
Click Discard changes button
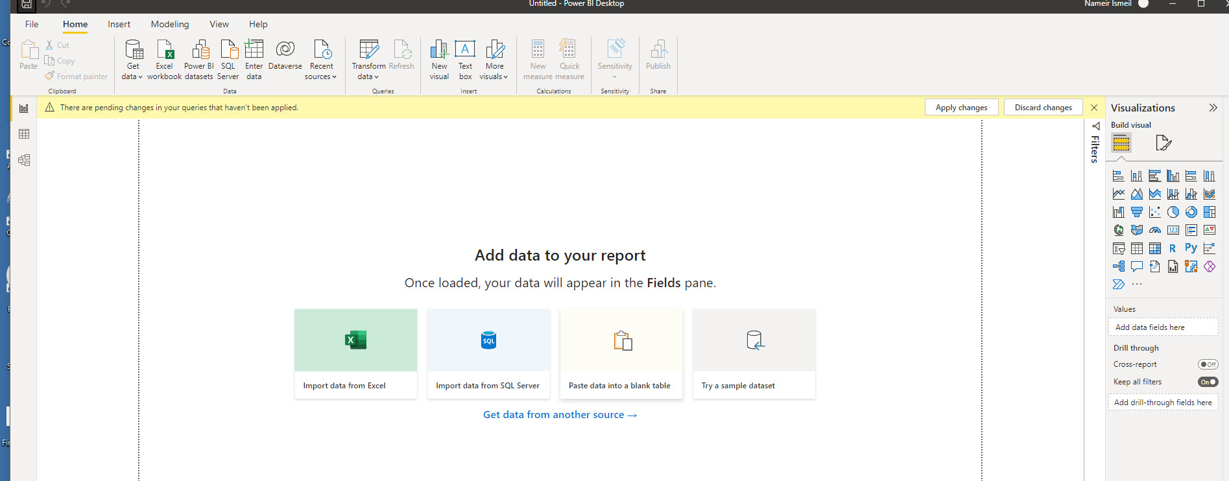(x=1043, y=108)
